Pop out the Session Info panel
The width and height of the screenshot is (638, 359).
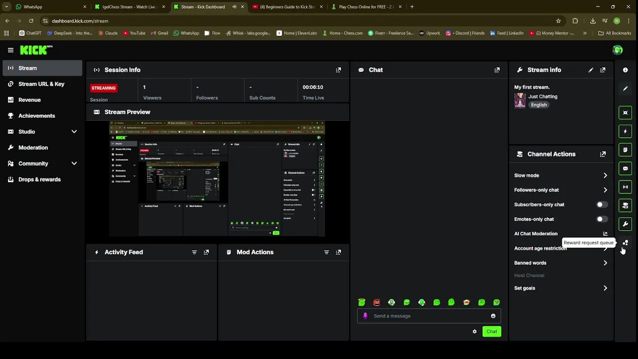point(338,70)
